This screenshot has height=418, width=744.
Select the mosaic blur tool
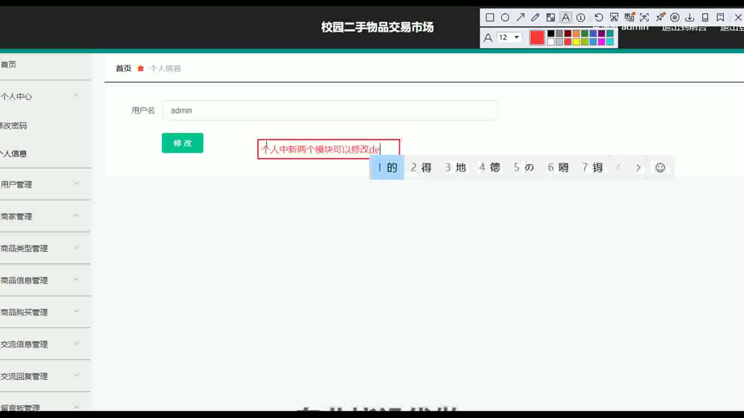[551, 17]
